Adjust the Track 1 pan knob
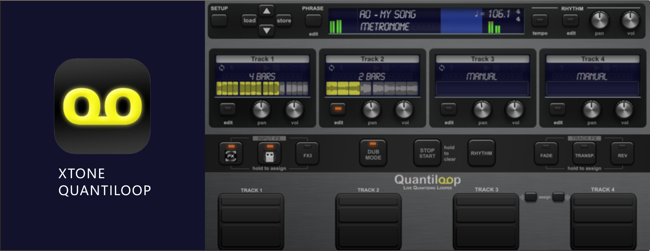This screenshot has width=650, height=251. pyautogui.click(x=261, y=109)
